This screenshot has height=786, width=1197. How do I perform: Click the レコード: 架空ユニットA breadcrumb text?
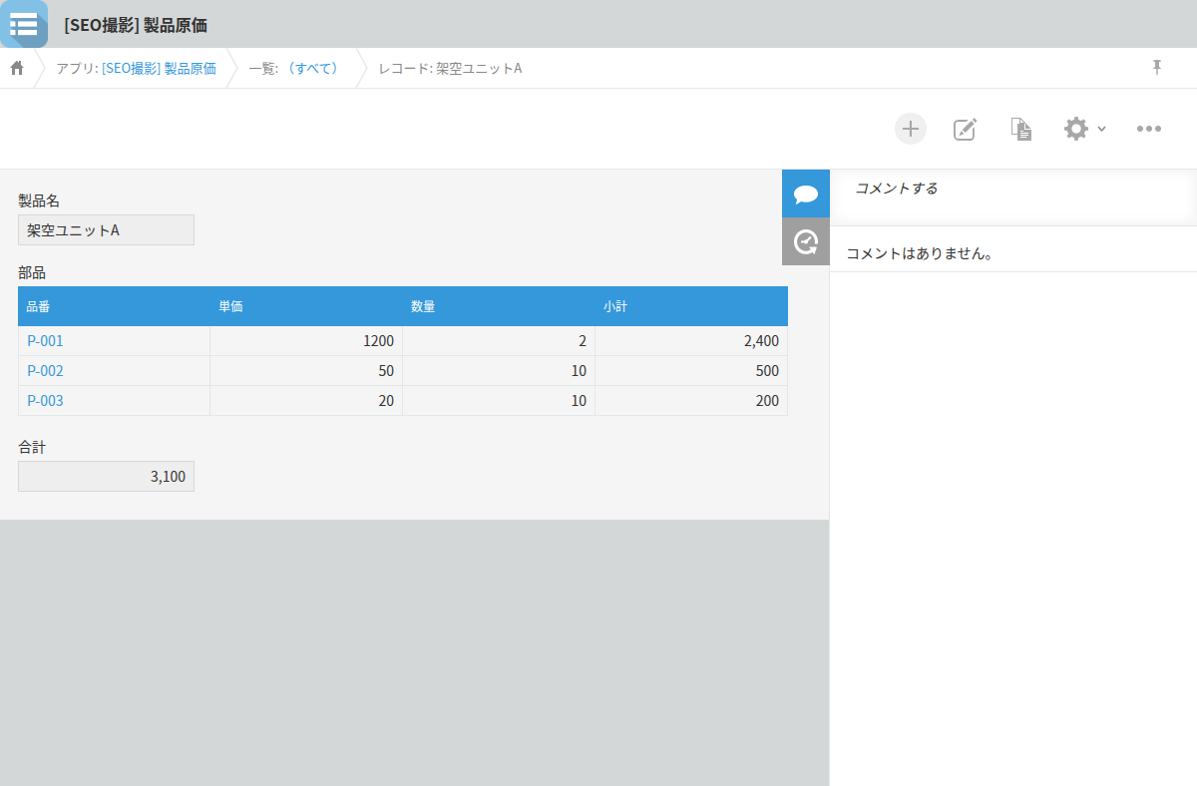[x=450, y=68]
